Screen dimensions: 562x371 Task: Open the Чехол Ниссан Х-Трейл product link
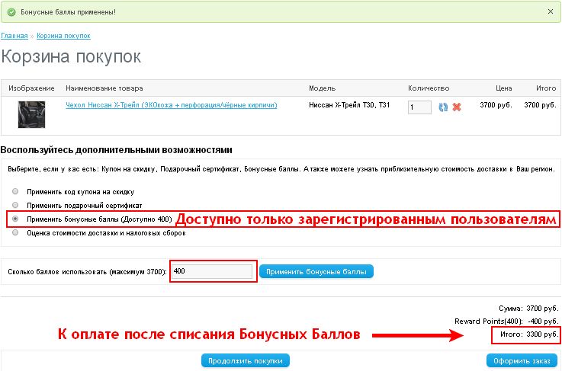tap(172, 105)
